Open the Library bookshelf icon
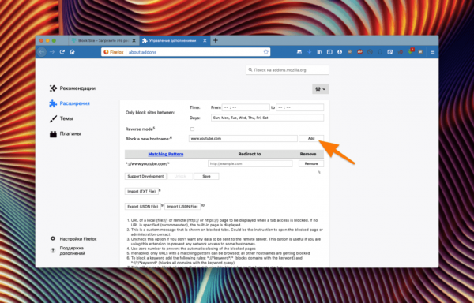Image resolution: width=474 pixels, height=303 pixels. (x=319, y=52)
